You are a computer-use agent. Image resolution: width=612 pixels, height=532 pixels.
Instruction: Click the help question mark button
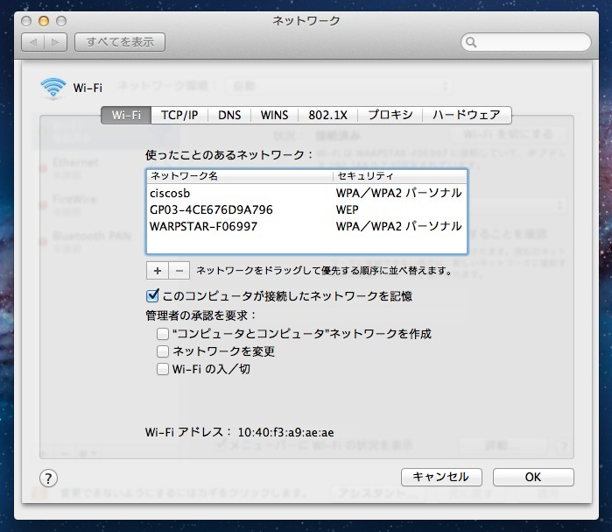tap(49, 478)
